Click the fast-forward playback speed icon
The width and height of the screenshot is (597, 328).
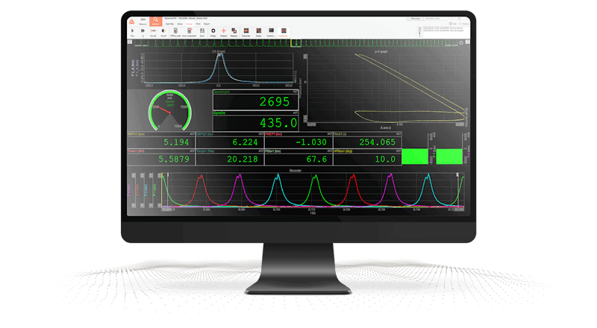pos(143,32)
